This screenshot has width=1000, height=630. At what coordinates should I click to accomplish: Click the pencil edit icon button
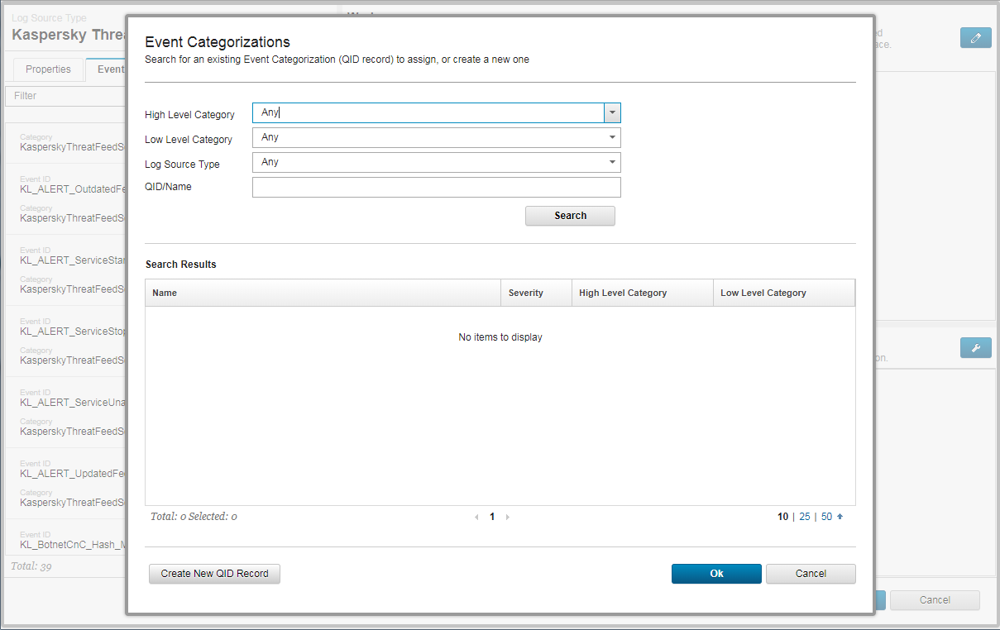coord(975,38)
